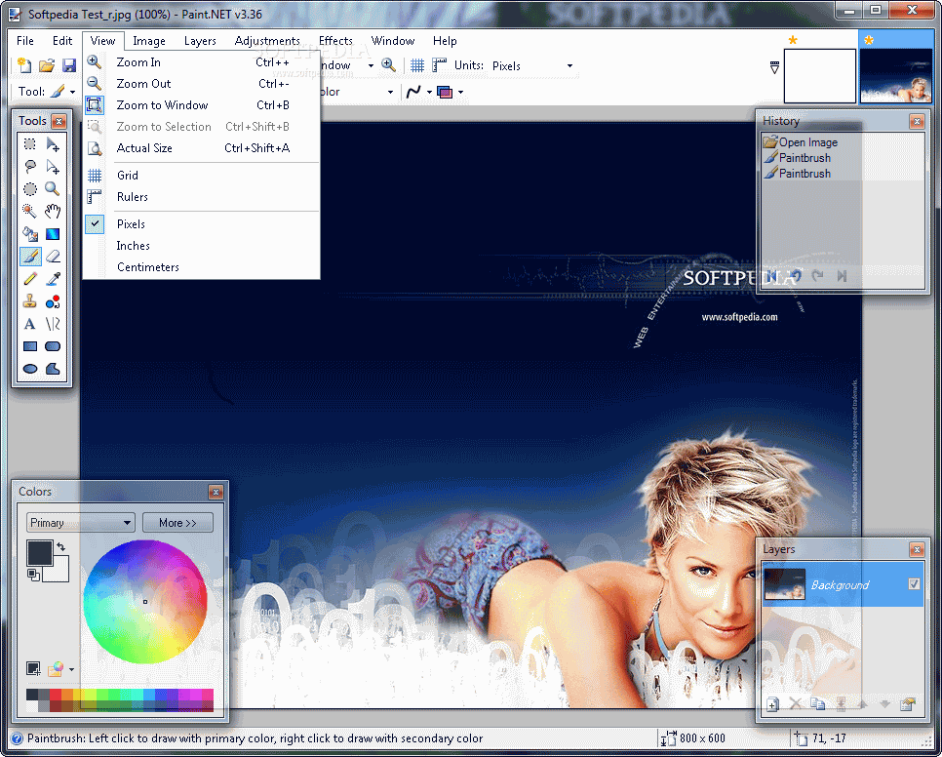
Task: Open the Edit menu
Action: 61,41
